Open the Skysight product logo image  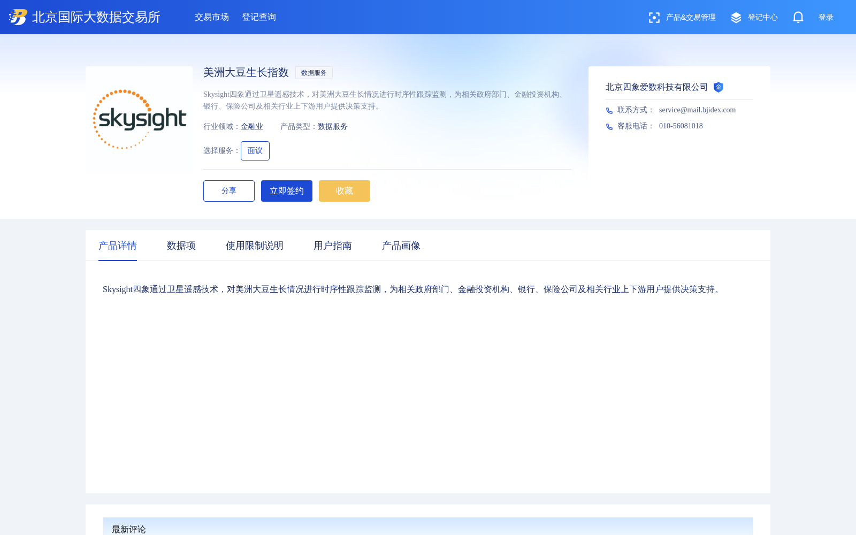coord(139,119)
